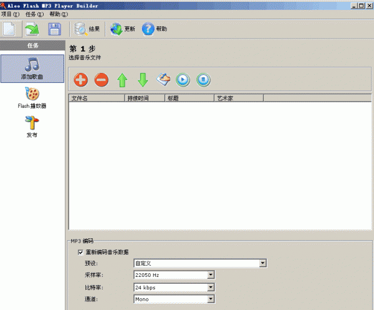Expand the 采样率 22050 Hz dropdown
The image size is (374, 310).
click(x=211, y=275)
